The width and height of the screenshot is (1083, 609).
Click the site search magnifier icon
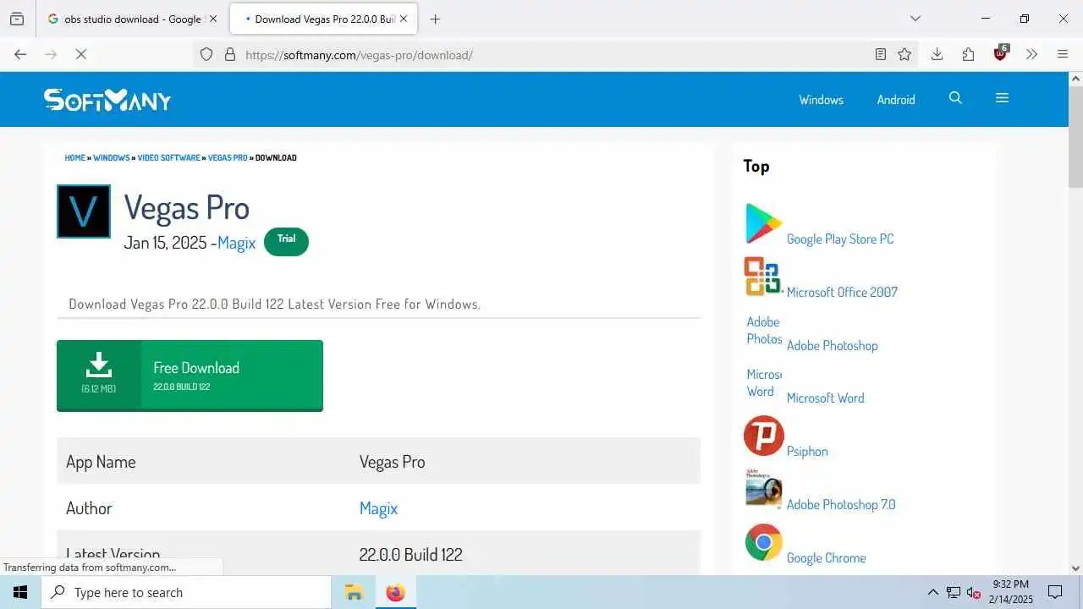pyautogui.click(x=955, y=98)
